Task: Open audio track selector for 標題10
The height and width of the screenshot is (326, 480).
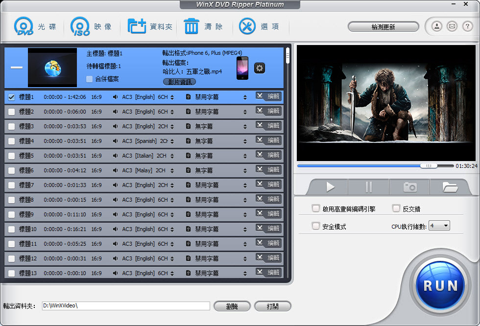Action: (172, 230)
